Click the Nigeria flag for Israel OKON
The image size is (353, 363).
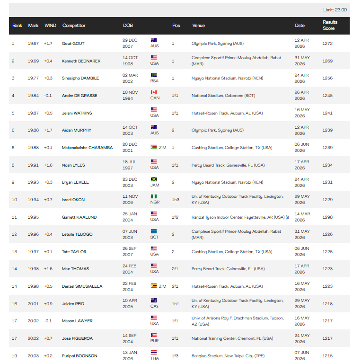pos(153,196)
